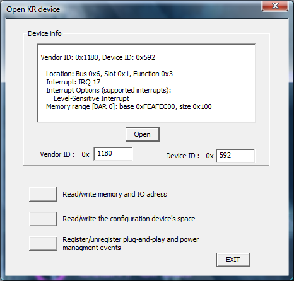Click the Open button
The image size is (294, 281).
click(143, 134)
